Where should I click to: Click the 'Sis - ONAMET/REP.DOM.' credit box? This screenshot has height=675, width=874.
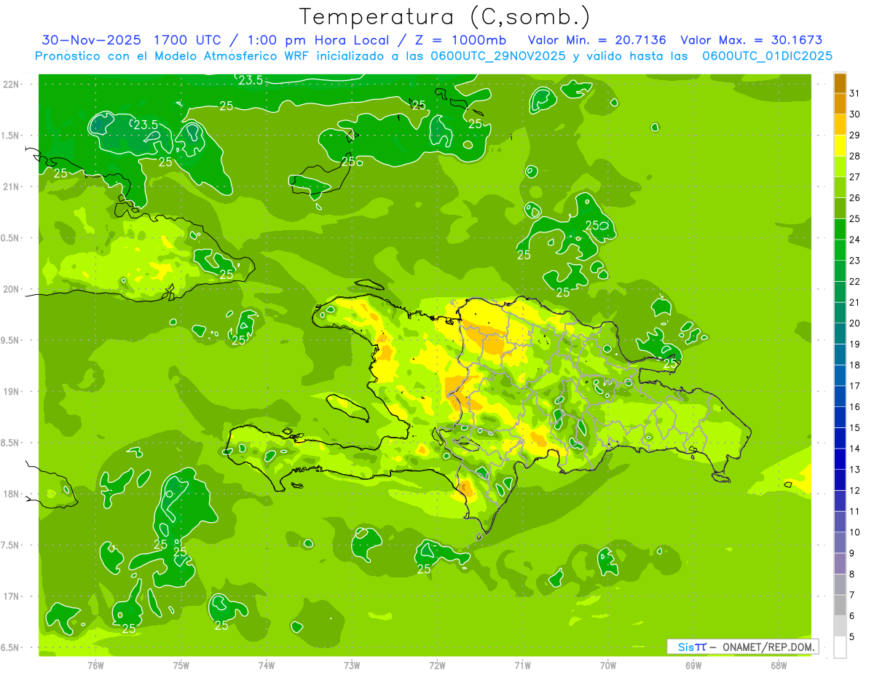(742, 647)
